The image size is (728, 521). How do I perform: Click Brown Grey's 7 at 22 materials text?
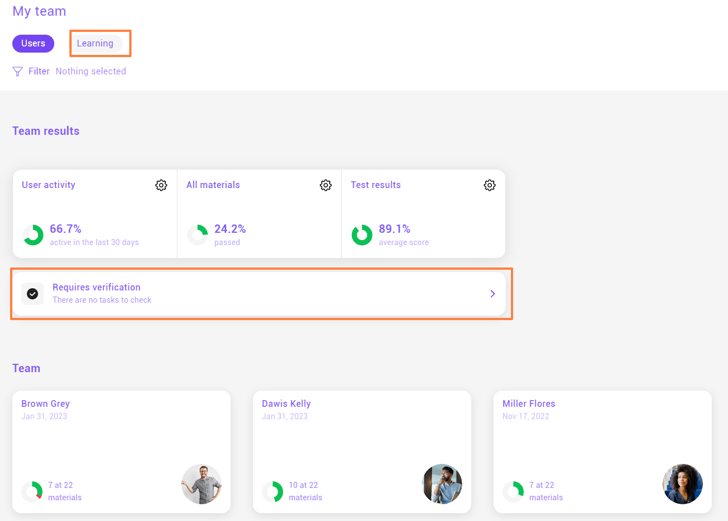65,491
